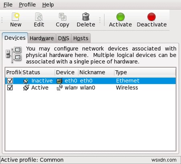Open the File menu
181x164 pixels.
pyautogui.click(x=8, y=5)
